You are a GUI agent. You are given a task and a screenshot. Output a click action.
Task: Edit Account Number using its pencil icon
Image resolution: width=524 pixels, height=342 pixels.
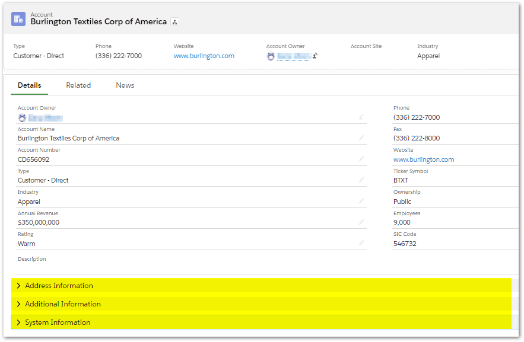[x=361, y=159]
